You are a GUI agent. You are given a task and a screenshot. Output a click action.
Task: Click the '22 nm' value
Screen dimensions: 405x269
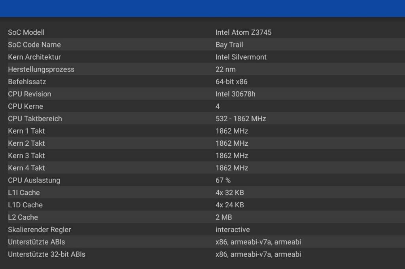[x=225, y=70]
